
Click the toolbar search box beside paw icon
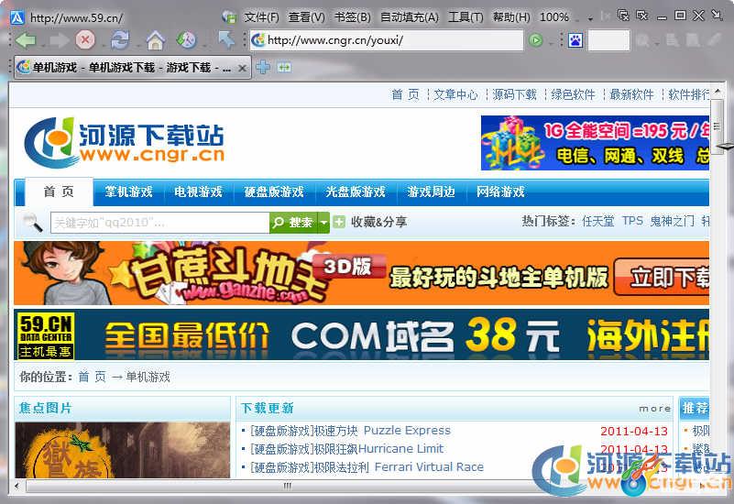pyautogui.click(x=608, y=40)
